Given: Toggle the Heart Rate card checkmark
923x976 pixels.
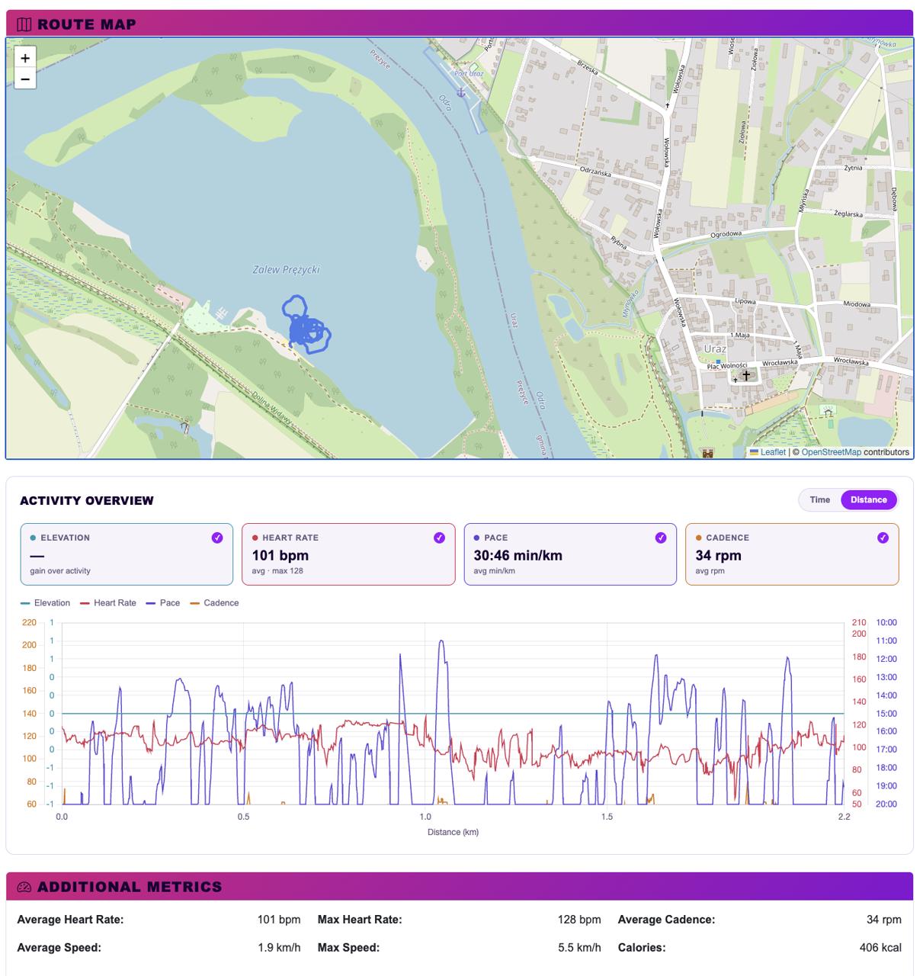Looking at the screenshot, I should pyautogui.click(x=439, y=538).
